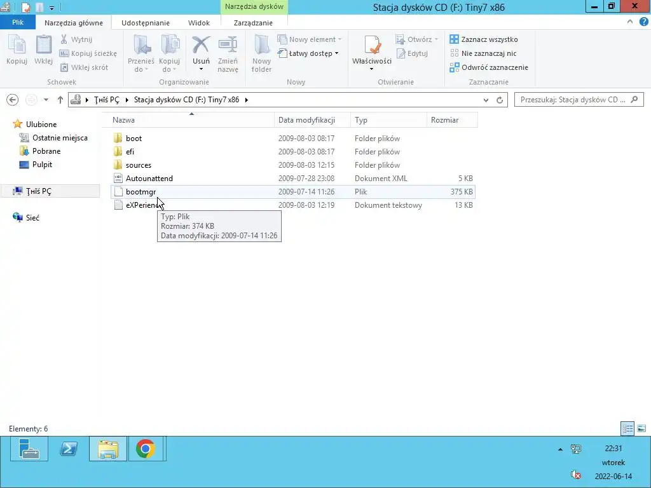Switch to the Narzędzia główne tab

click(x=74, y=23)
